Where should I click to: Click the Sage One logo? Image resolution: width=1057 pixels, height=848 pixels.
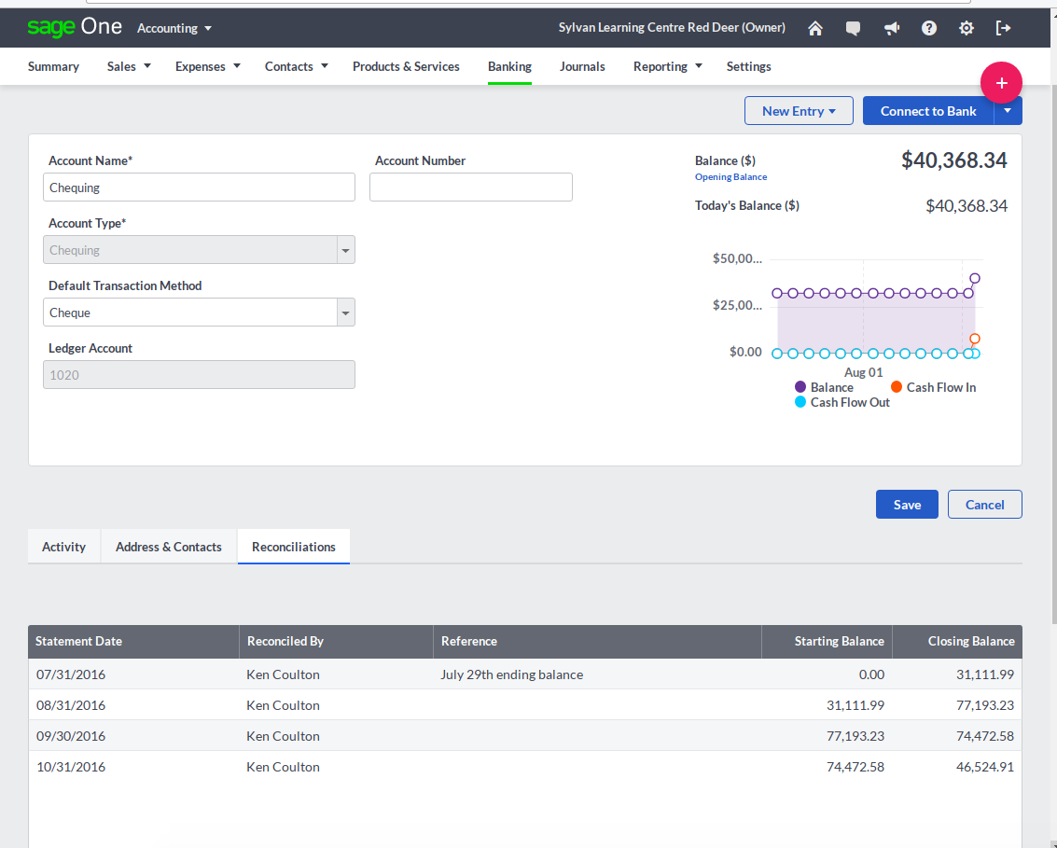click(x=74, y=28)
